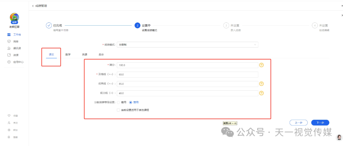Click the 填写基本信息 step description

point(61,30)
